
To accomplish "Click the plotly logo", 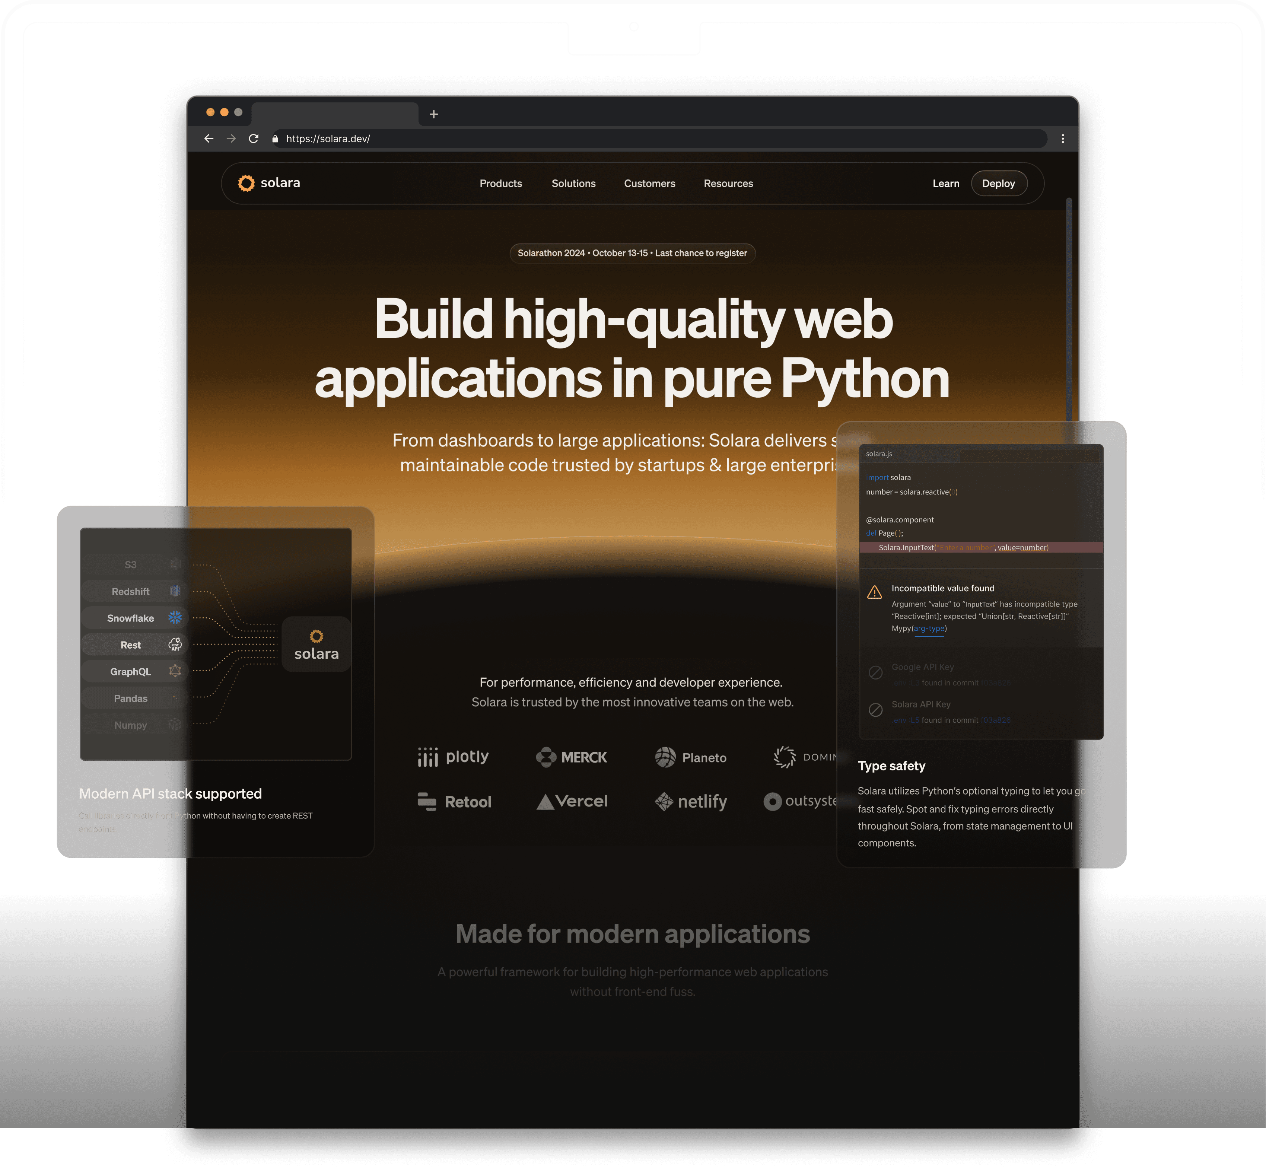I will (x=454, y=757).
